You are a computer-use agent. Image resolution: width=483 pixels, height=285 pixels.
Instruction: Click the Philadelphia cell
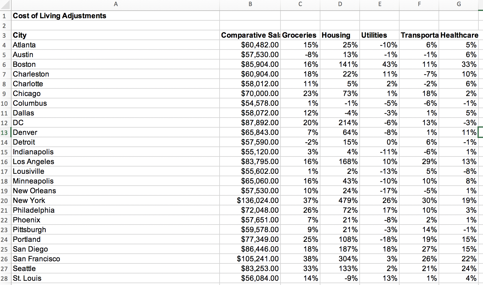coord(115,210)
